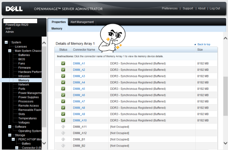Click the Connector Name column header
The height and width of the screenshot is (150, 228).
coord(84,49)
